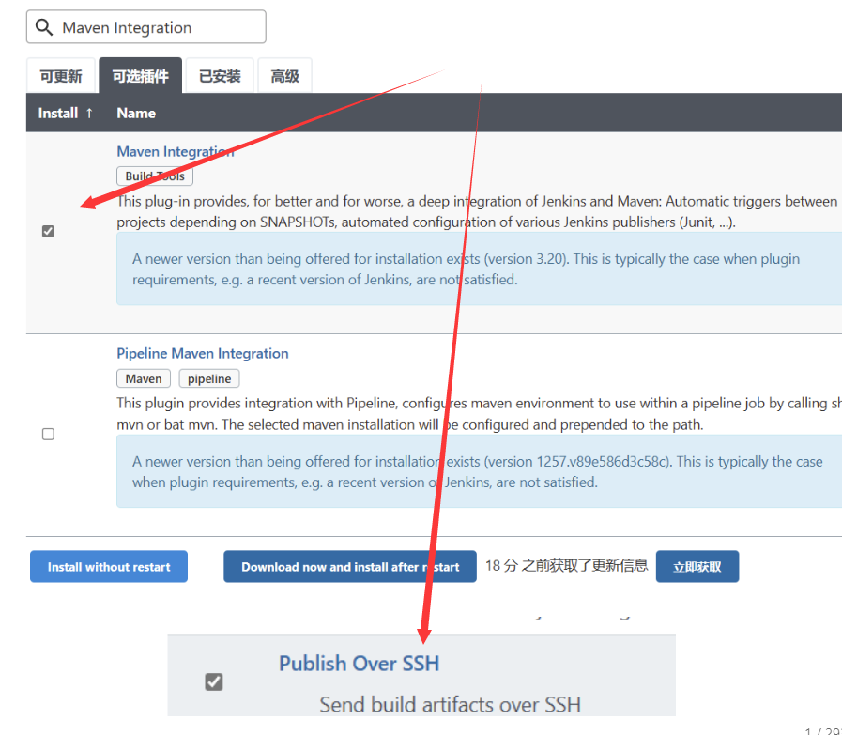Focus the plugin search field
842x735 pixels.
point(146,27)
